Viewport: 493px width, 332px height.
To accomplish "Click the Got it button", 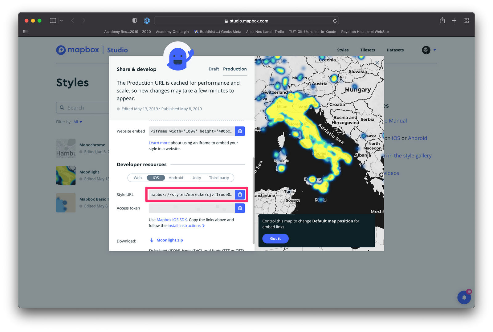I will coord(275,238).
